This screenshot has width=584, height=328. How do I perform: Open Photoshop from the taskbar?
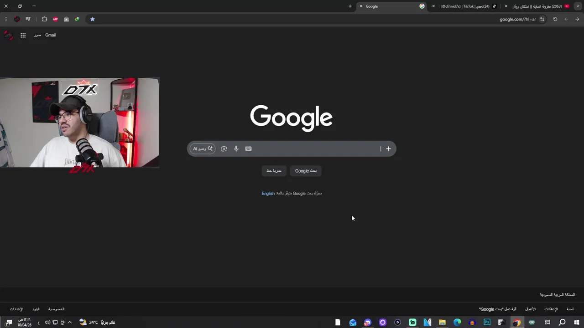(x=487, y=323)
